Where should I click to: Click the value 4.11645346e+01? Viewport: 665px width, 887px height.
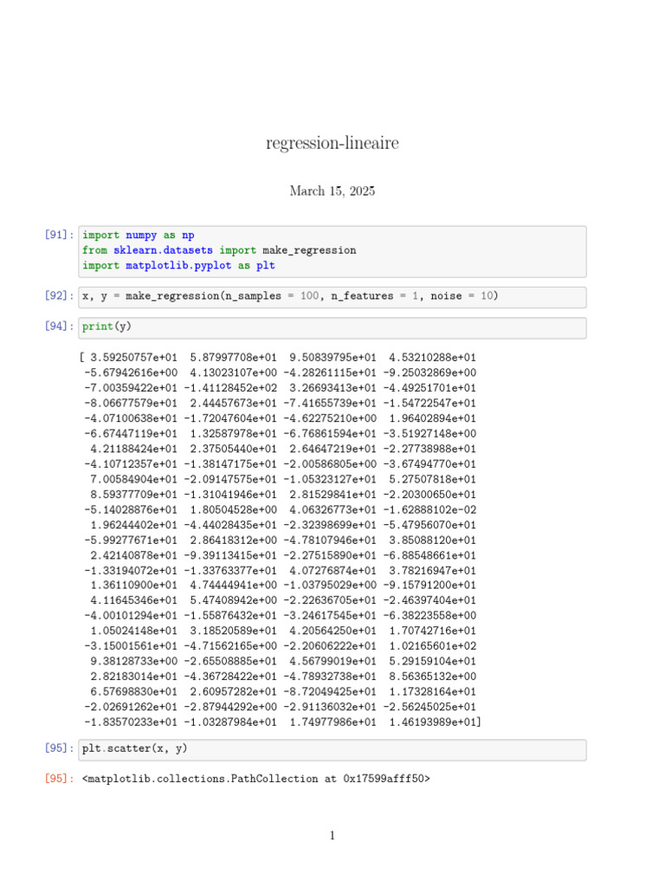[x=133, y=601]
